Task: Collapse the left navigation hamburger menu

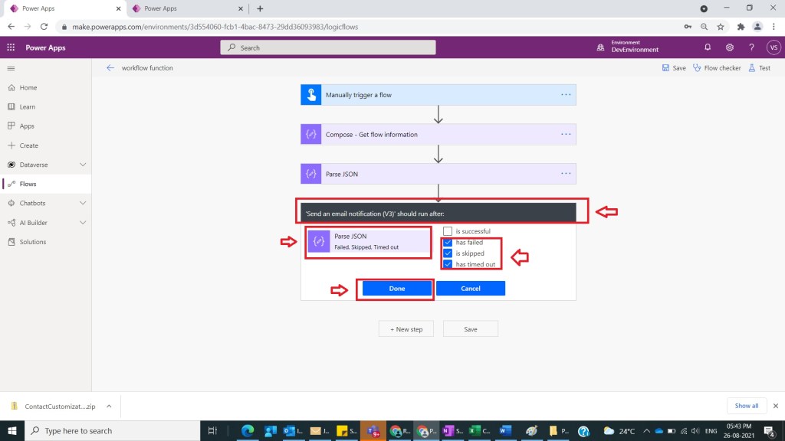Action: click(x=11, y=68)
